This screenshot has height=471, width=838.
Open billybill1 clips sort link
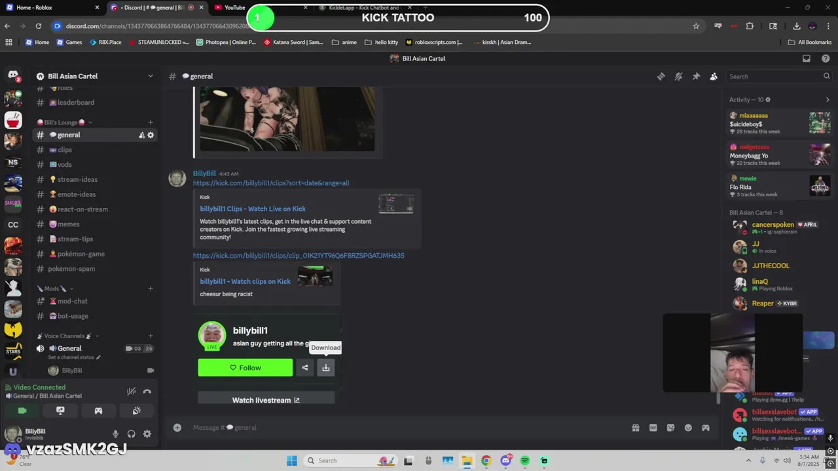coord(271,183)
